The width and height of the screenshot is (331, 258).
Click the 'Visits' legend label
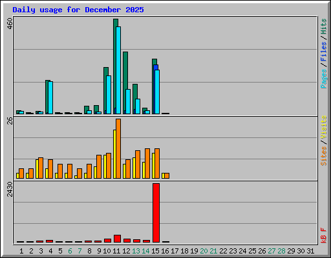coord(324,127)
